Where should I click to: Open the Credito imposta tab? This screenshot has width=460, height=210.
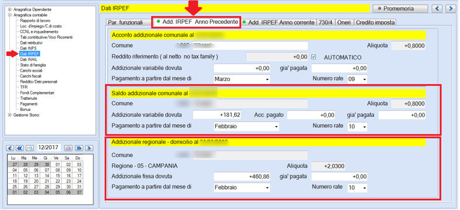pos(375,22)
